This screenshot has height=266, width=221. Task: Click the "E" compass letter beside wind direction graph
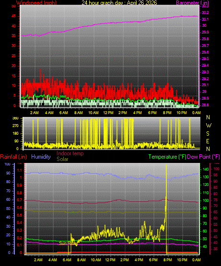pos(208,141)
